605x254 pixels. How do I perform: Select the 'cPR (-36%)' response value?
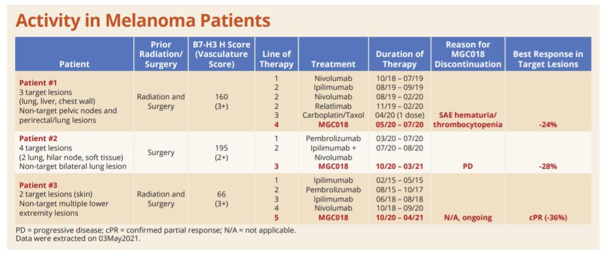pyautogui.click(x=547, y=217)
